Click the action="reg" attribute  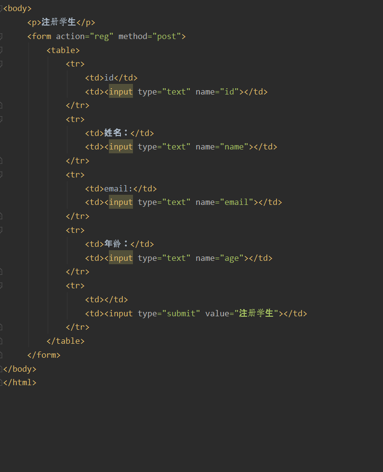pos(84,37)
